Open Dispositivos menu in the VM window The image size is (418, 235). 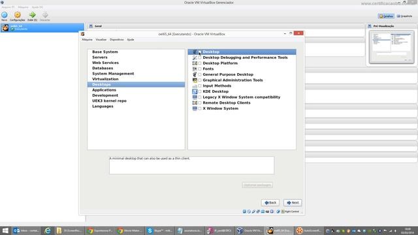click(116, 39)
